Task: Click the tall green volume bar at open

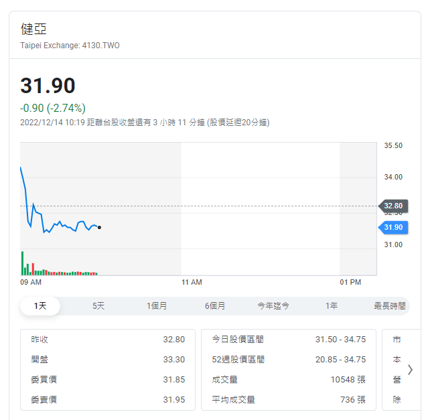Action: (22, 263)
